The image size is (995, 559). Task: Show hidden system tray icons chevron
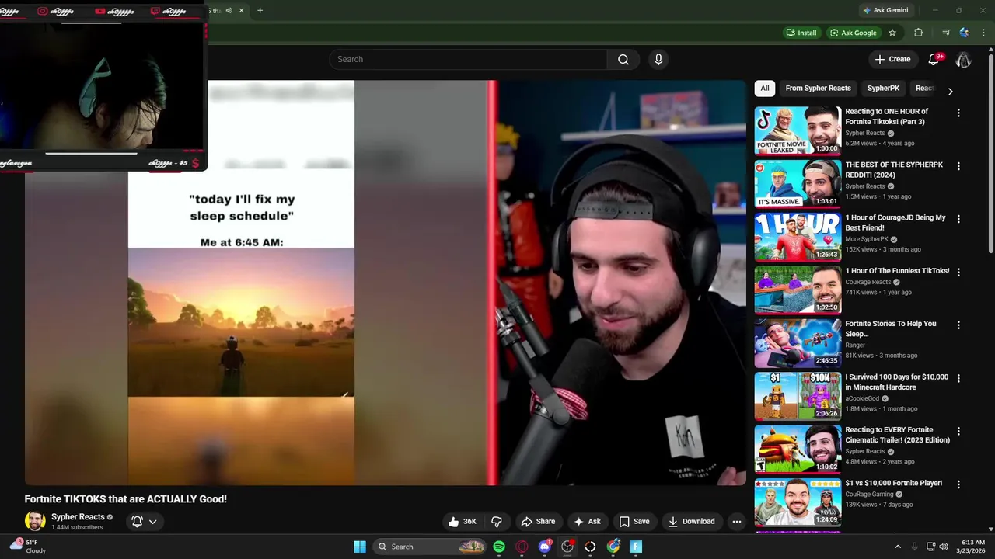click(x=898, y=547)
